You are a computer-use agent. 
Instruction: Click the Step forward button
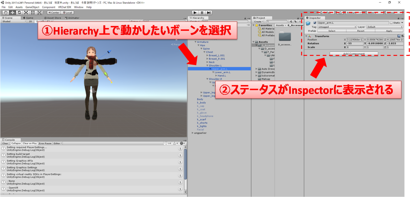(x=209, y=13)
